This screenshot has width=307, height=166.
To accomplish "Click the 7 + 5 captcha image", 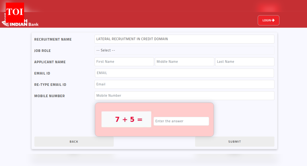I will point(126,119).
